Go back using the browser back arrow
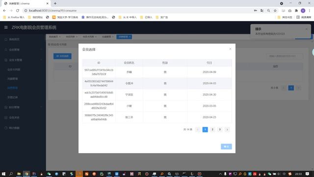The height and width of the screenshot is (177, 314). [x=4, y=11]
